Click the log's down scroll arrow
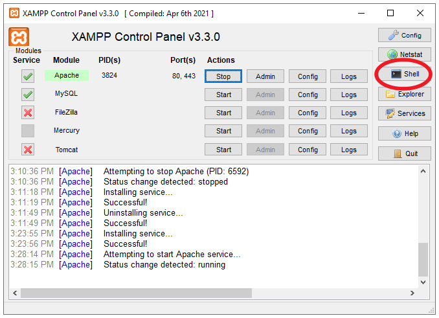This screenshot has width=439, height=318. coord(423,282)
